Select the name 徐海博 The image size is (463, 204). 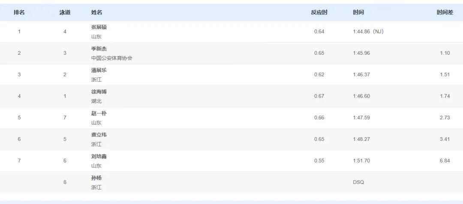pyautogui.click(x=99, y=92)
